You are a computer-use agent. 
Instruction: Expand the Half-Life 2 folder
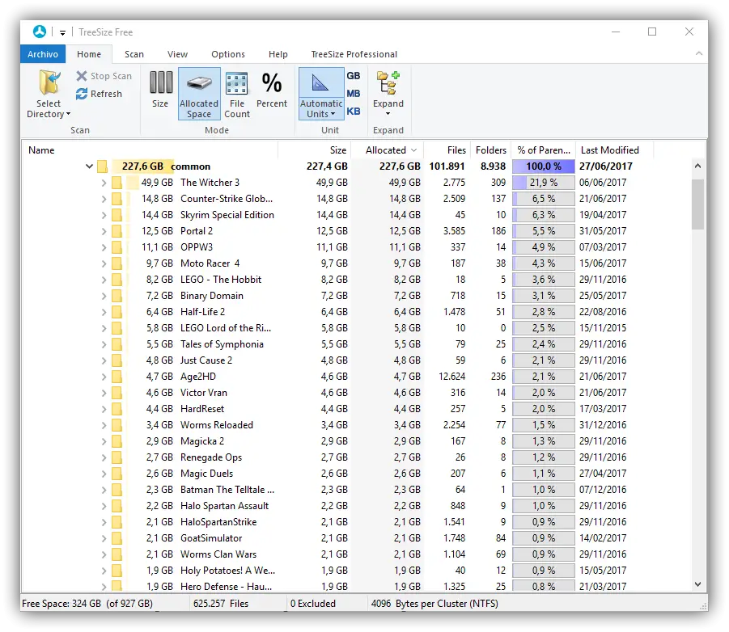(104, 313)
